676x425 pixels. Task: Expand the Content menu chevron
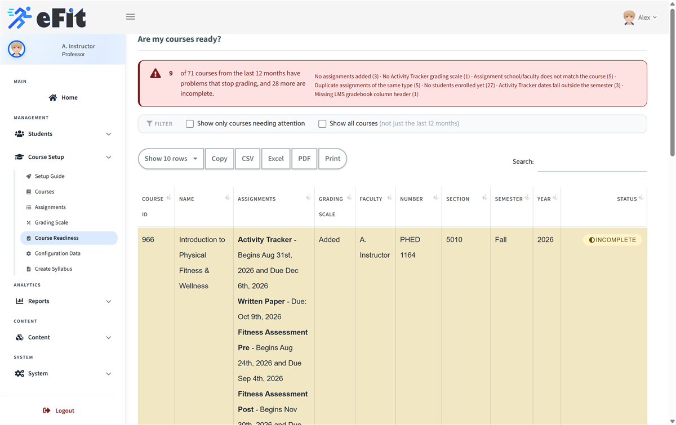tap(109, 338)
